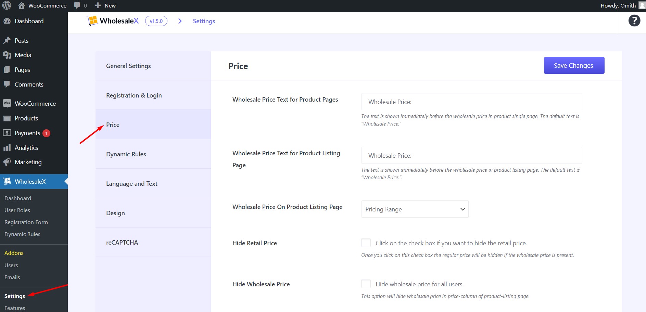Enable the Hide Retail Price checkbox

(366, 243)
